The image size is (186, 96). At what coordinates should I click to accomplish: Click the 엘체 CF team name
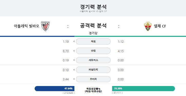point(160,26)
